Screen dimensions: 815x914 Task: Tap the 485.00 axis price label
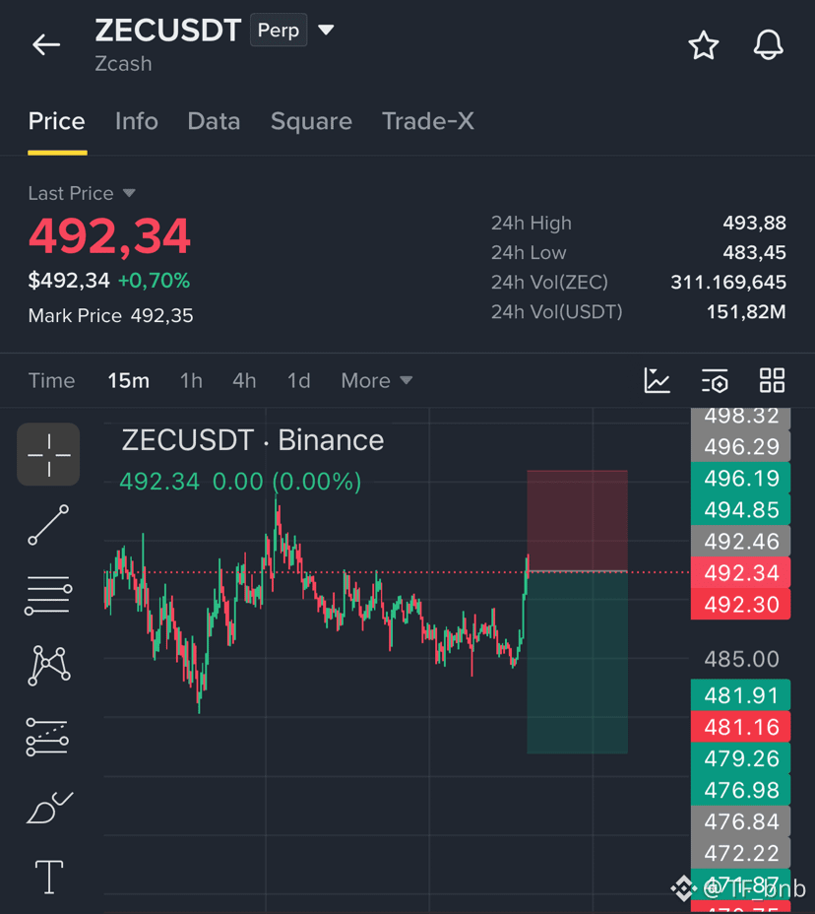tap(741, 659)
